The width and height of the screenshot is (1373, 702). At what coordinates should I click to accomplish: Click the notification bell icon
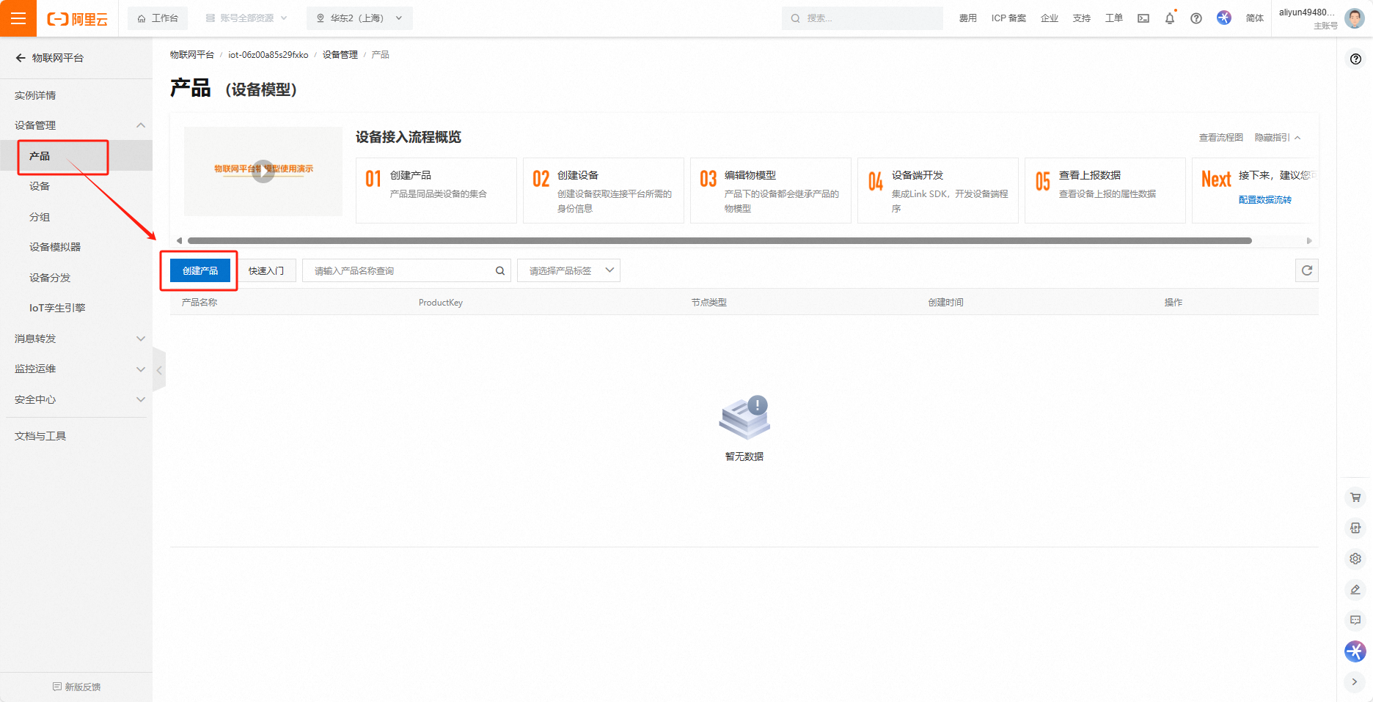(x=1170, y=18)
